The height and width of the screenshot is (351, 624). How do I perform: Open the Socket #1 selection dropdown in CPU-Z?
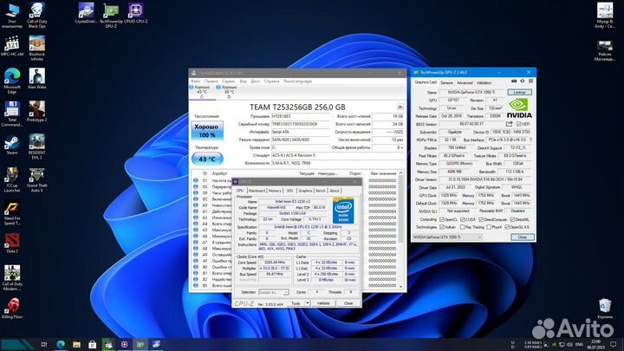coord(273,292)
